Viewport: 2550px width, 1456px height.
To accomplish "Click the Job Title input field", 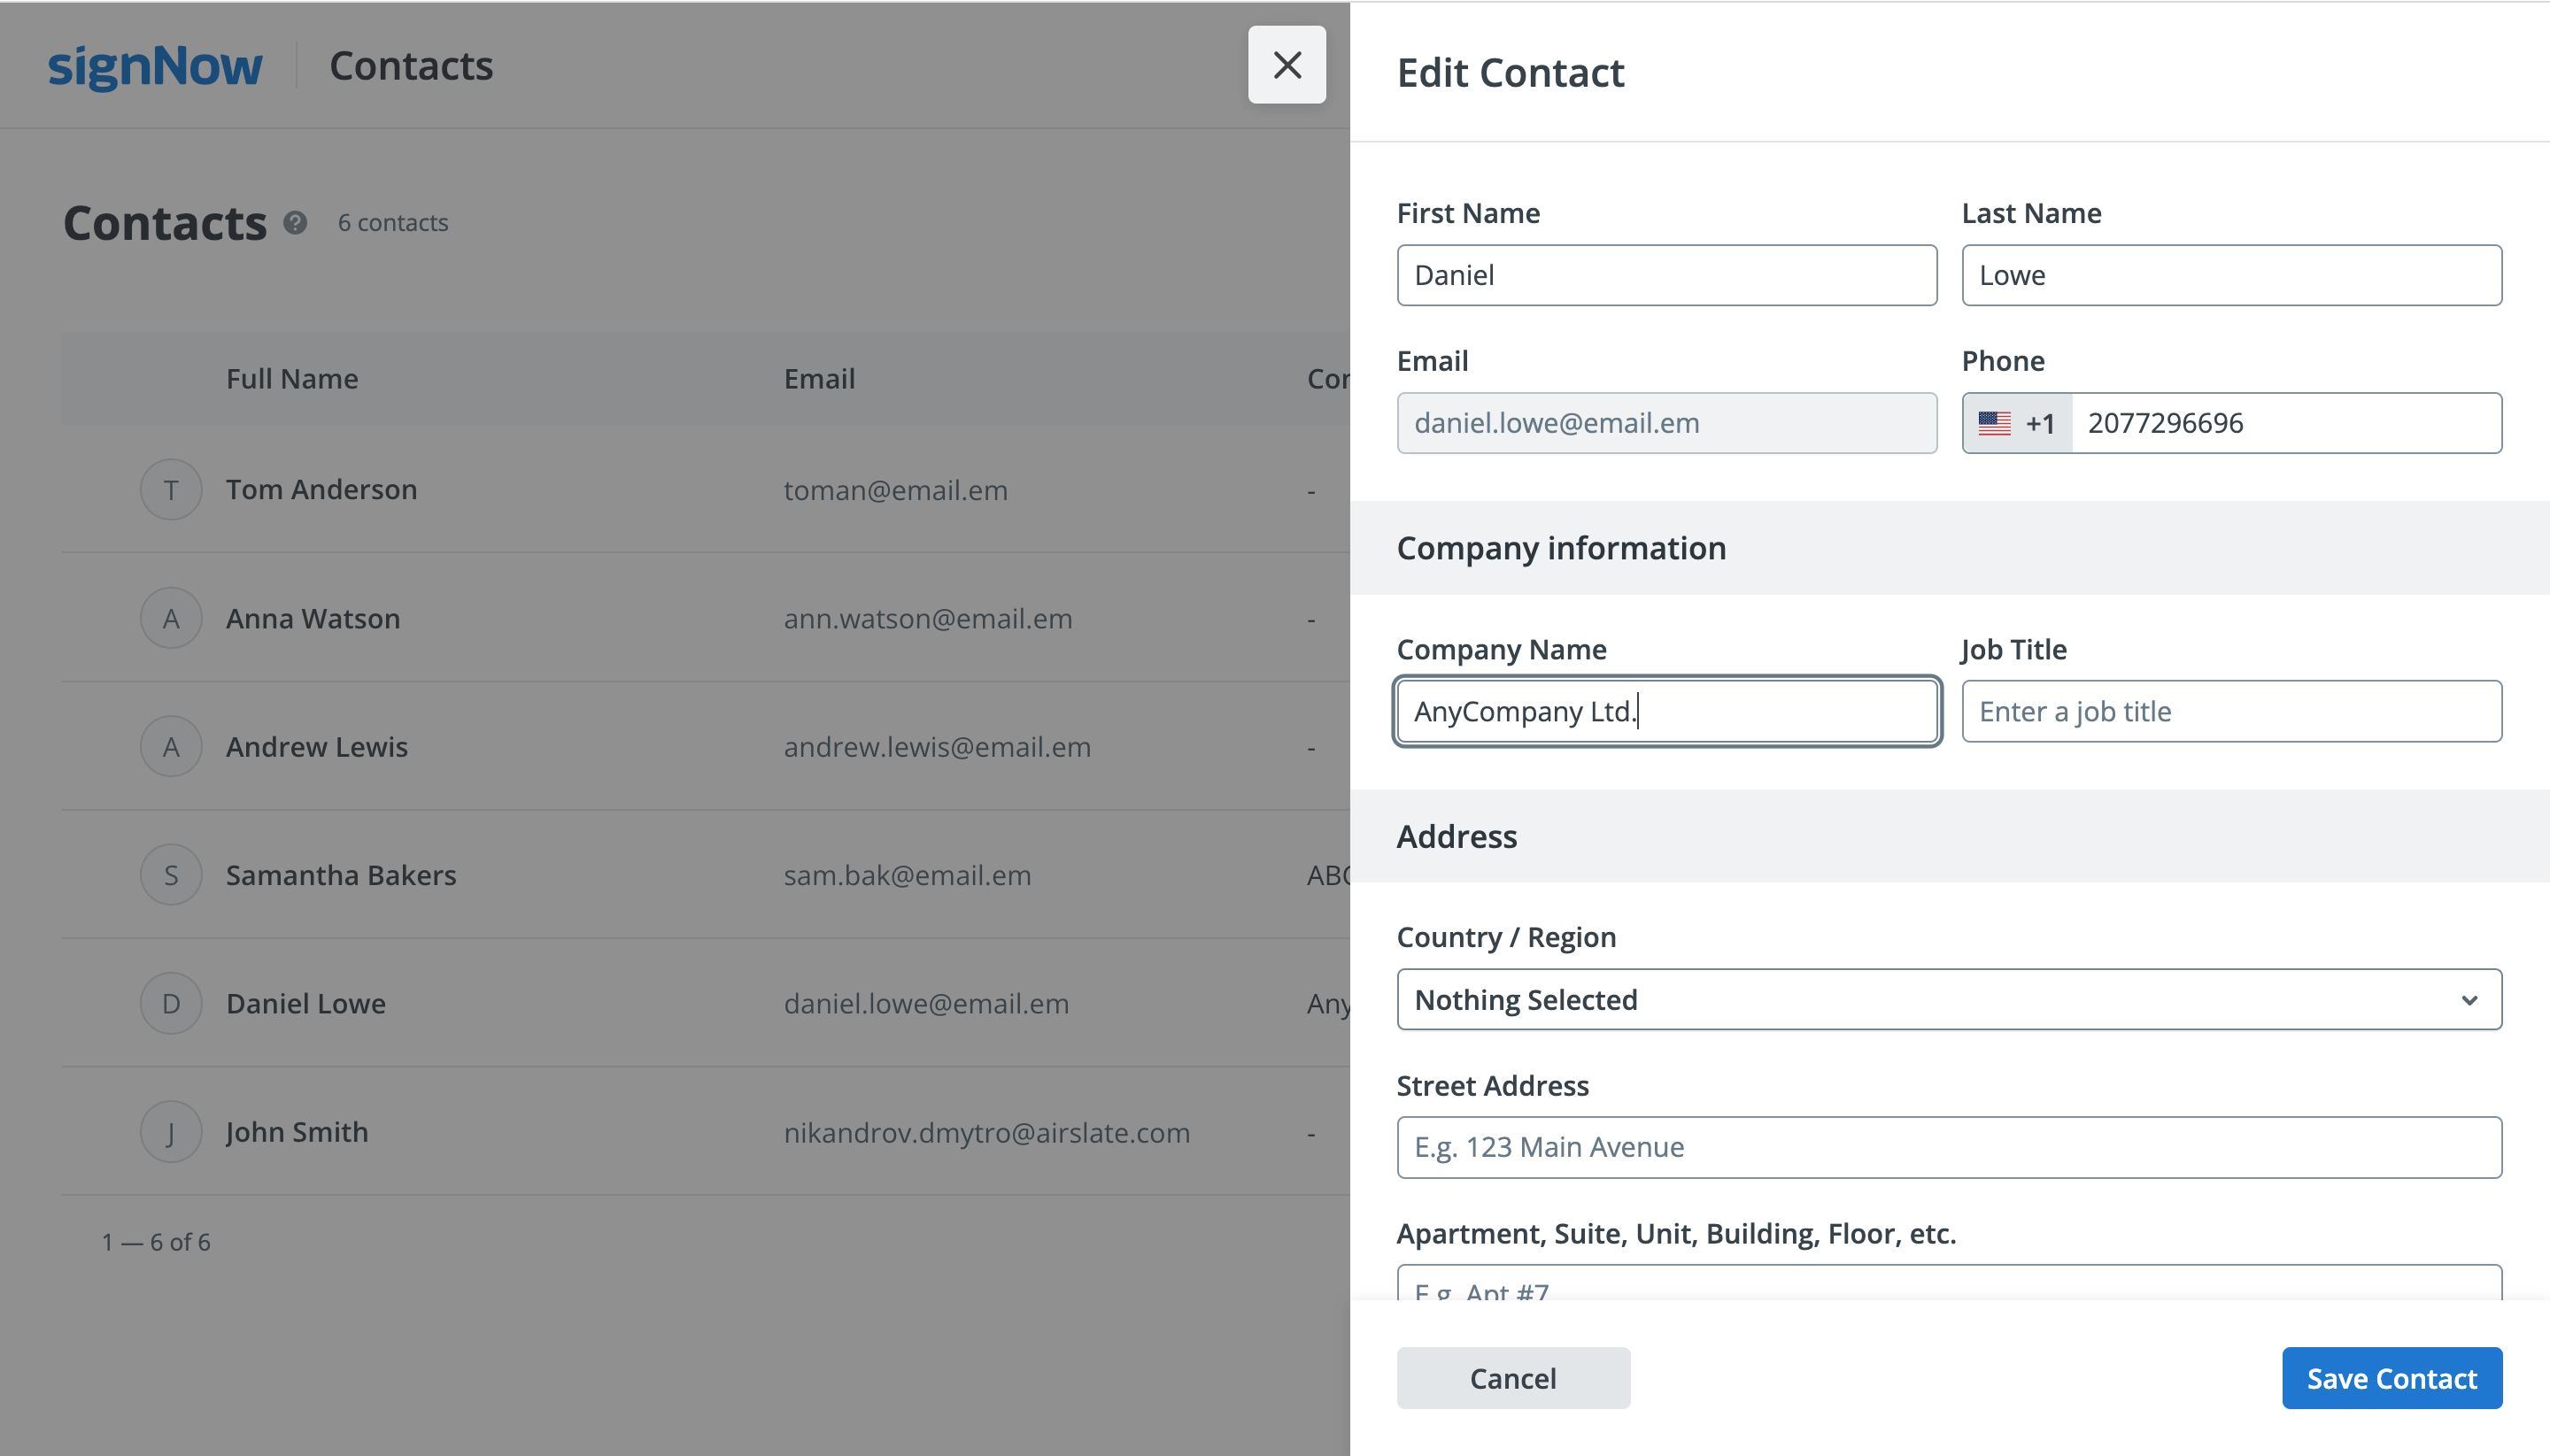I will [2231, 711].
